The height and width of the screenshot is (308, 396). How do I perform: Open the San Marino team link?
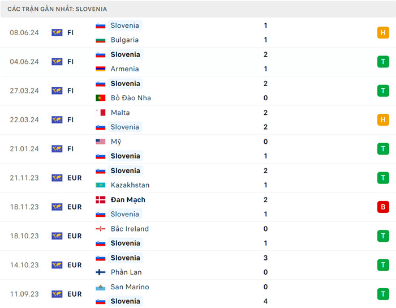coord(130,287)
